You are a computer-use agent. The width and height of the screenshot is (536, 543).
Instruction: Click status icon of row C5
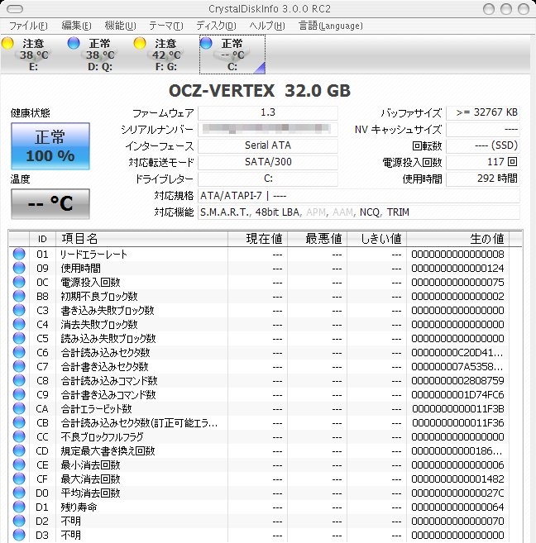(19, 338)
